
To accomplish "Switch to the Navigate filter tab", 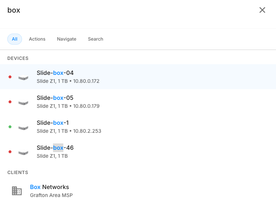I will coord(67,39).
